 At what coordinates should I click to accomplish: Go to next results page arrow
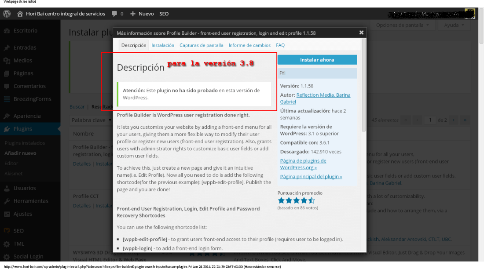454,120
